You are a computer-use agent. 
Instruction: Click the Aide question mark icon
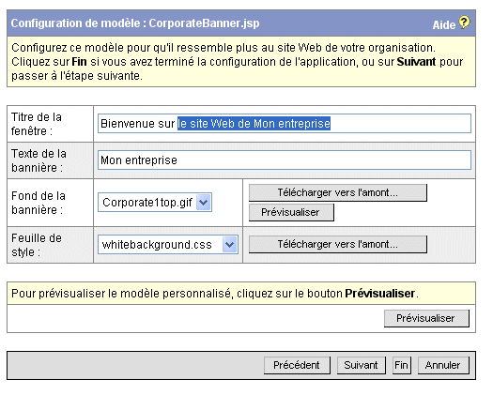tap(464, 23)
